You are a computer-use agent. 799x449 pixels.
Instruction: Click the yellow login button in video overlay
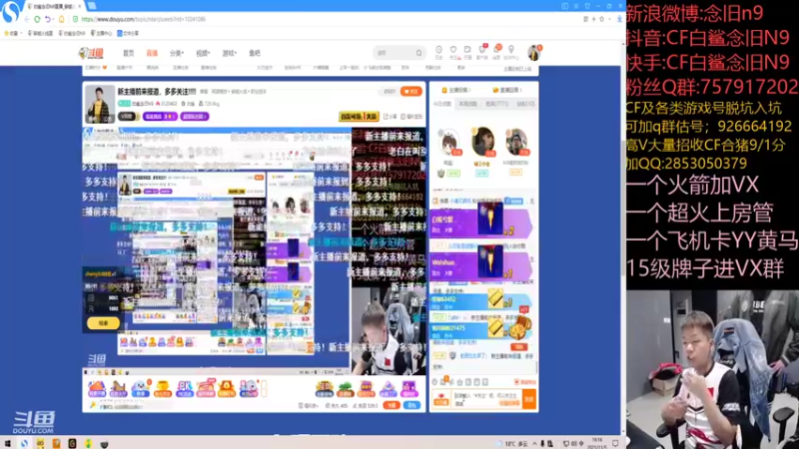103,322
